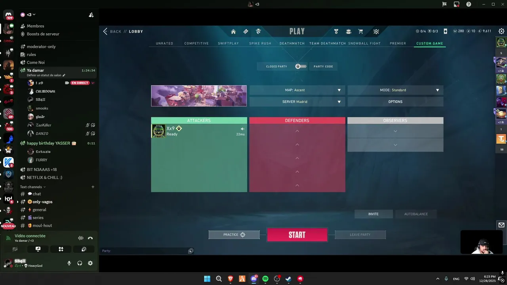The height and width of the screenshot is (285, 507).
Task: Open the collection icon in top nav
Action: [x=349, y=32]
